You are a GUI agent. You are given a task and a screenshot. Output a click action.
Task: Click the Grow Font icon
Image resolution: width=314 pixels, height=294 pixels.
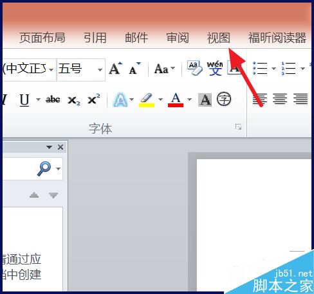(x=115, y=69)
